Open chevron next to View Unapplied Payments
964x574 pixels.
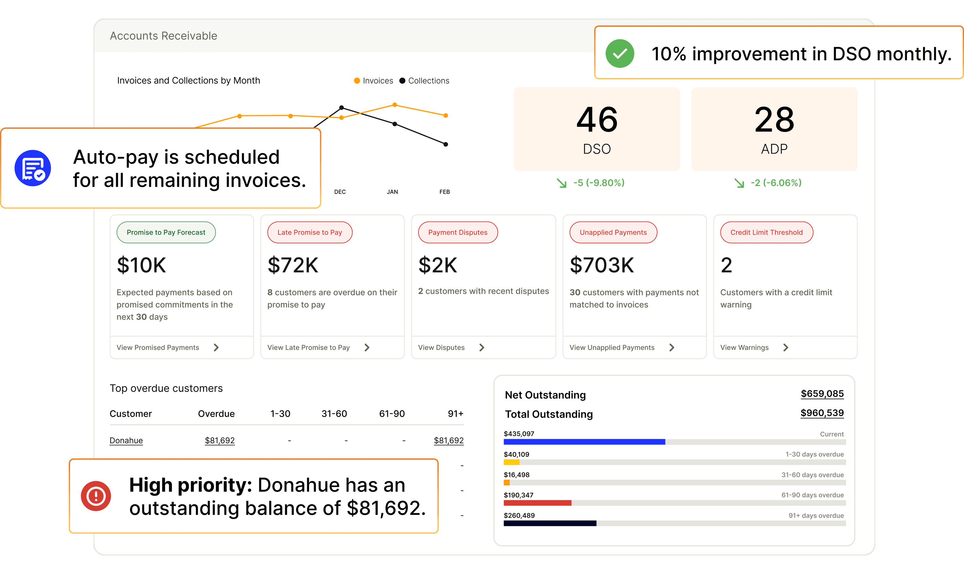pyautogui.click(x=672, y=347)
